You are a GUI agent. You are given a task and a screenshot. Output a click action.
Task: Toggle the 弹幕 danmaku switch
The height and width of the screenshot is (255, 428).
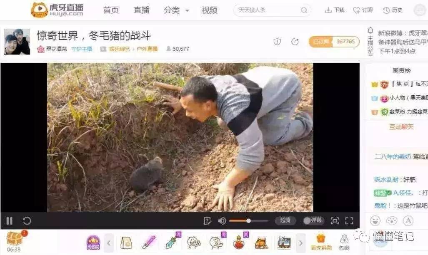[x=313, y=221]
